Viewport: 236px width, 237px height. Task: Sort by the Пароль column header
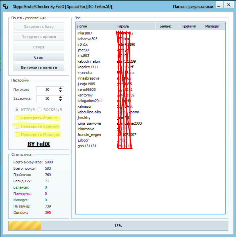(136, 26)
